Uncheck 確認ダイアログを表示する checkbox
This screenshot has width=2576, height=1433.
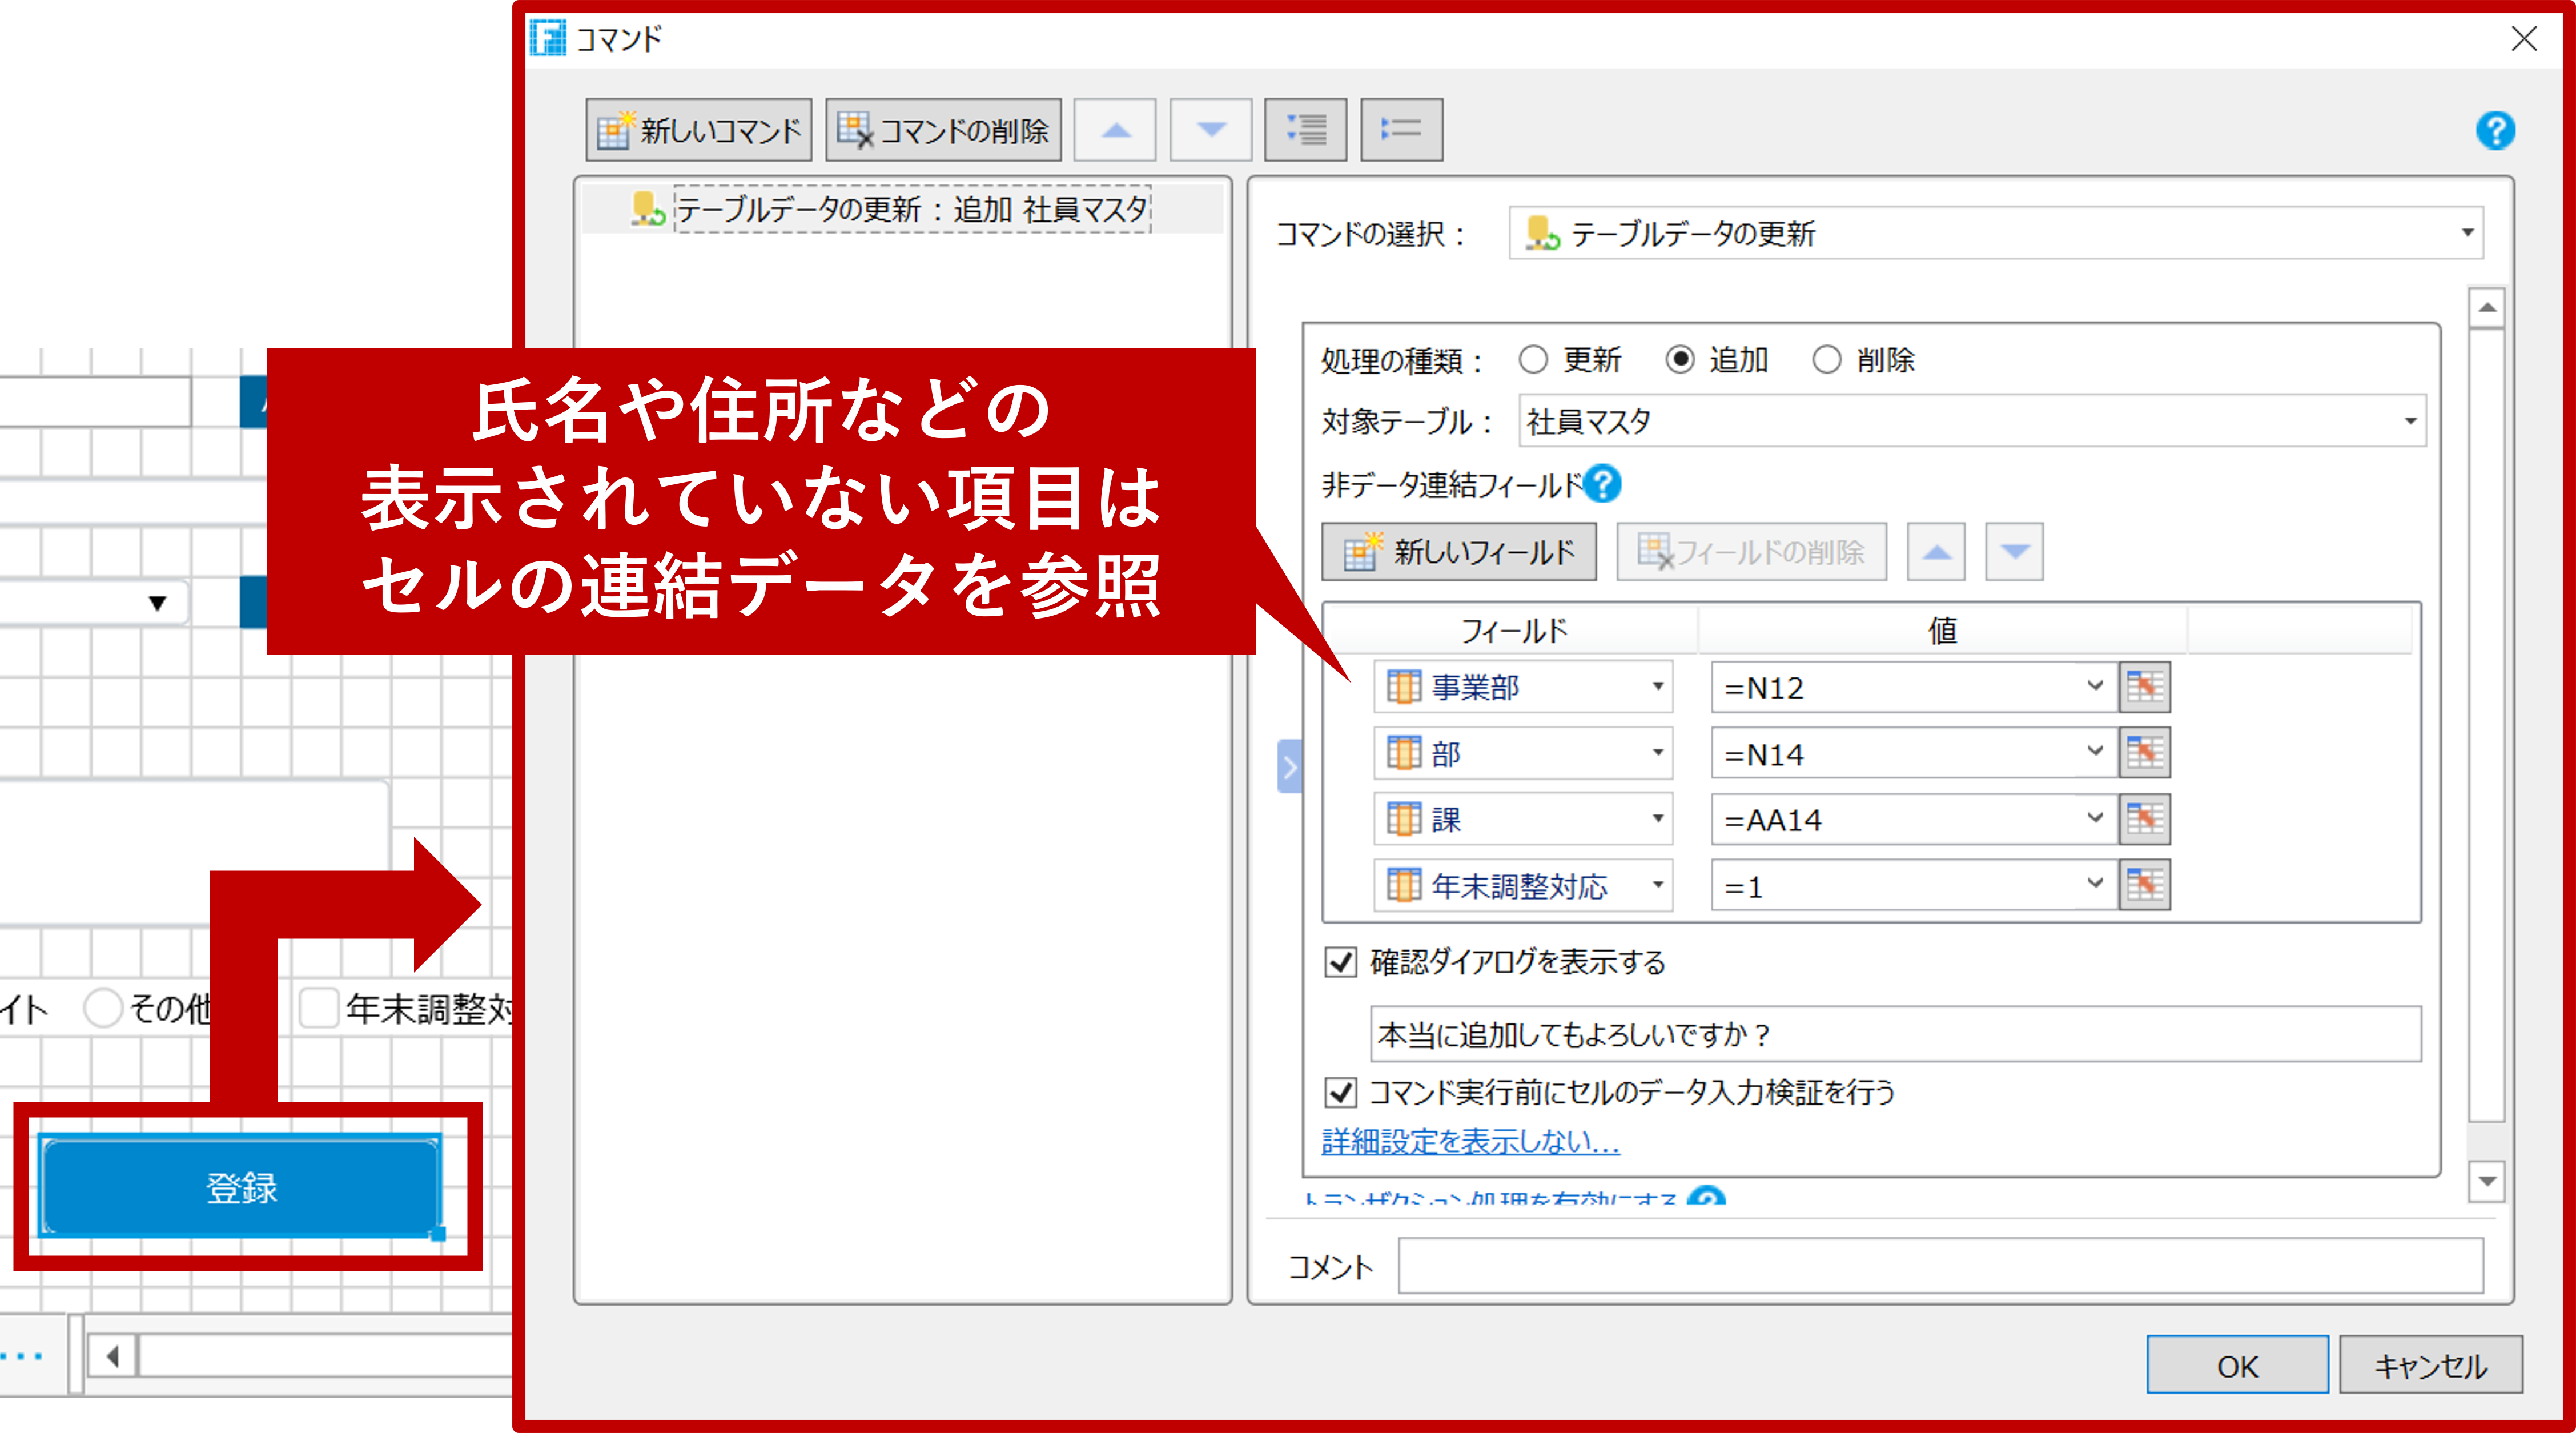coord(1340,962)
